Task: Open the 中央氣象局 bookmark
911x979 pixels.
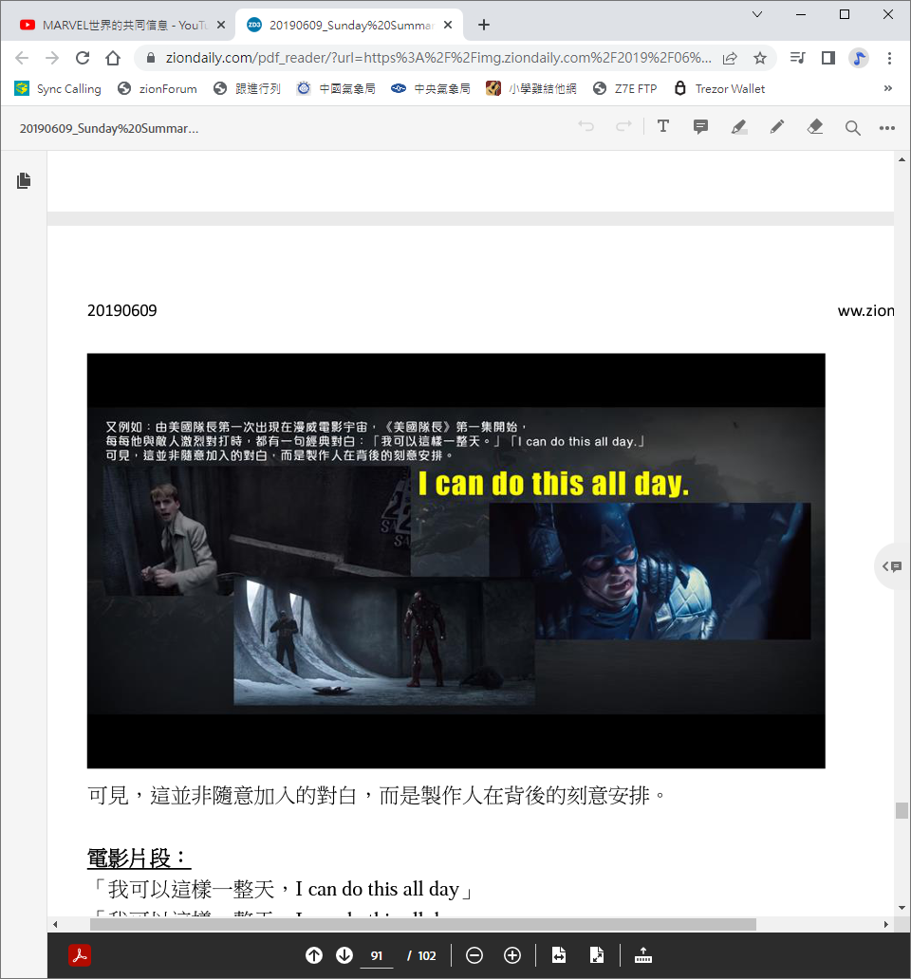Action: click(x=431, y=88)
